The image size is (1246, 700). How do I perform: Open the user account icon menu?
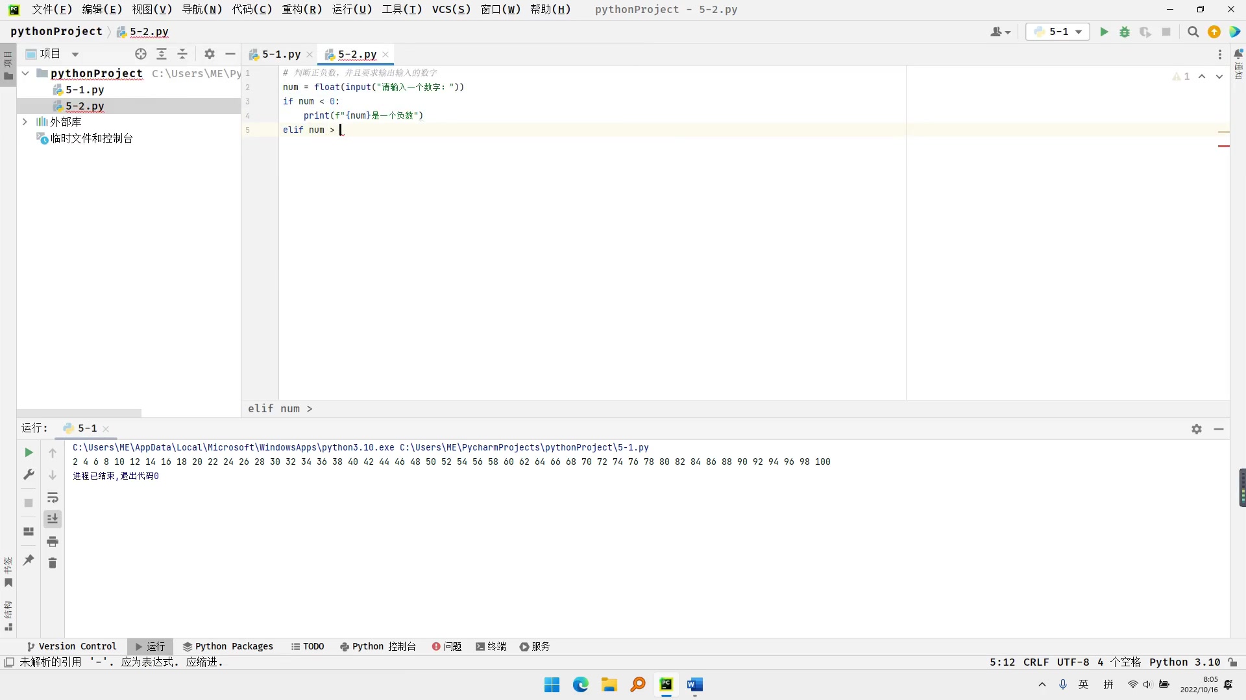(x=1000, y=32)
